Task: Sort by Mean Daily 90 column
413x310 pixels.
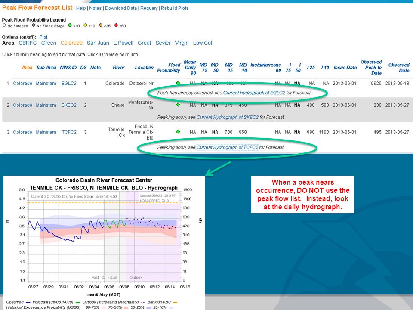Action: point(190,68)
